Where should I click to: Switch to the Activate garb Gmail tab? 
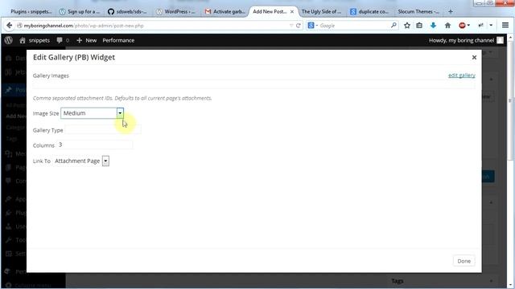[225, 11]
